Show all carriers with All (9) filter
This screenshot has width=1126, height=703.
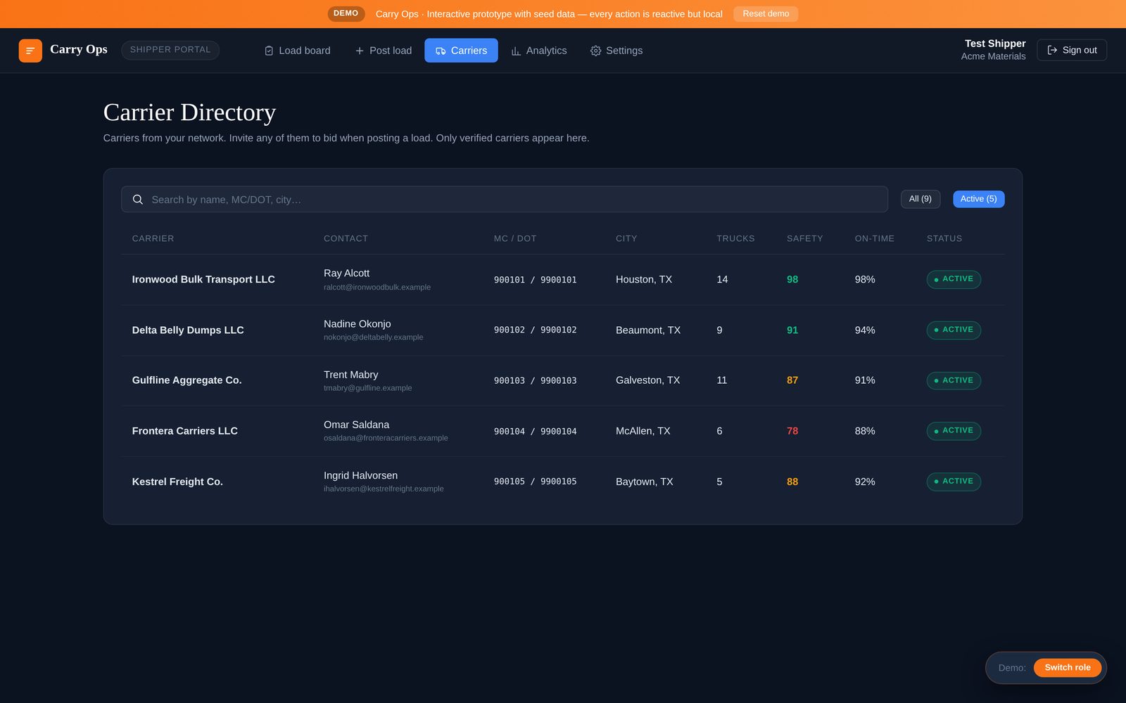point(921,199)
